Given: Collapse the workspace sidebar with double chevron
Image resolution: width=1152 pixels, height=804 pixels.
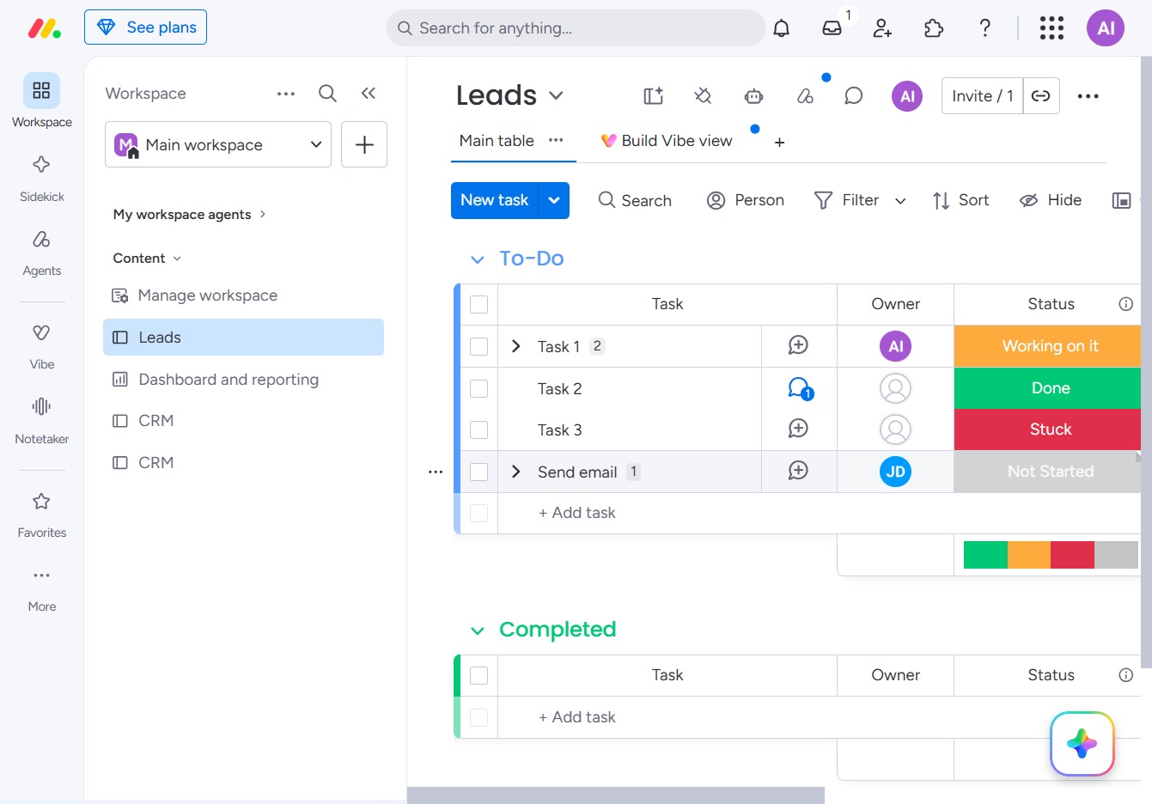Looking at the screenshot, I should [x=369, y=93].
